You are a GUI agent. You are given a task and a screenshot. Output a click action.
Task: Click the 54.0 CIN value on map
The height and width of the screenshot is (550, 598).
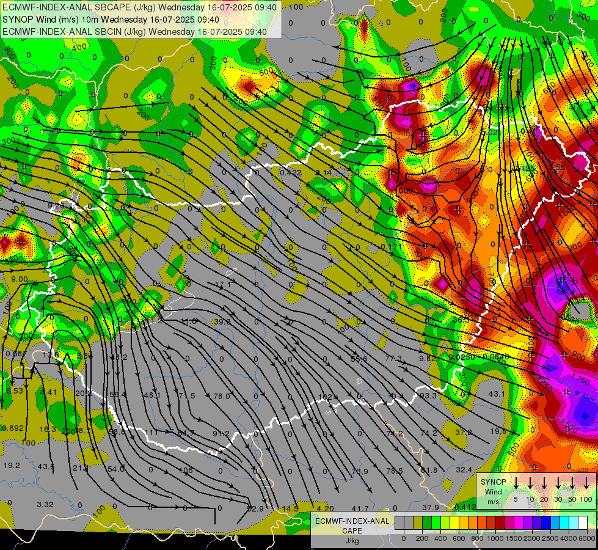click(116, 469)
